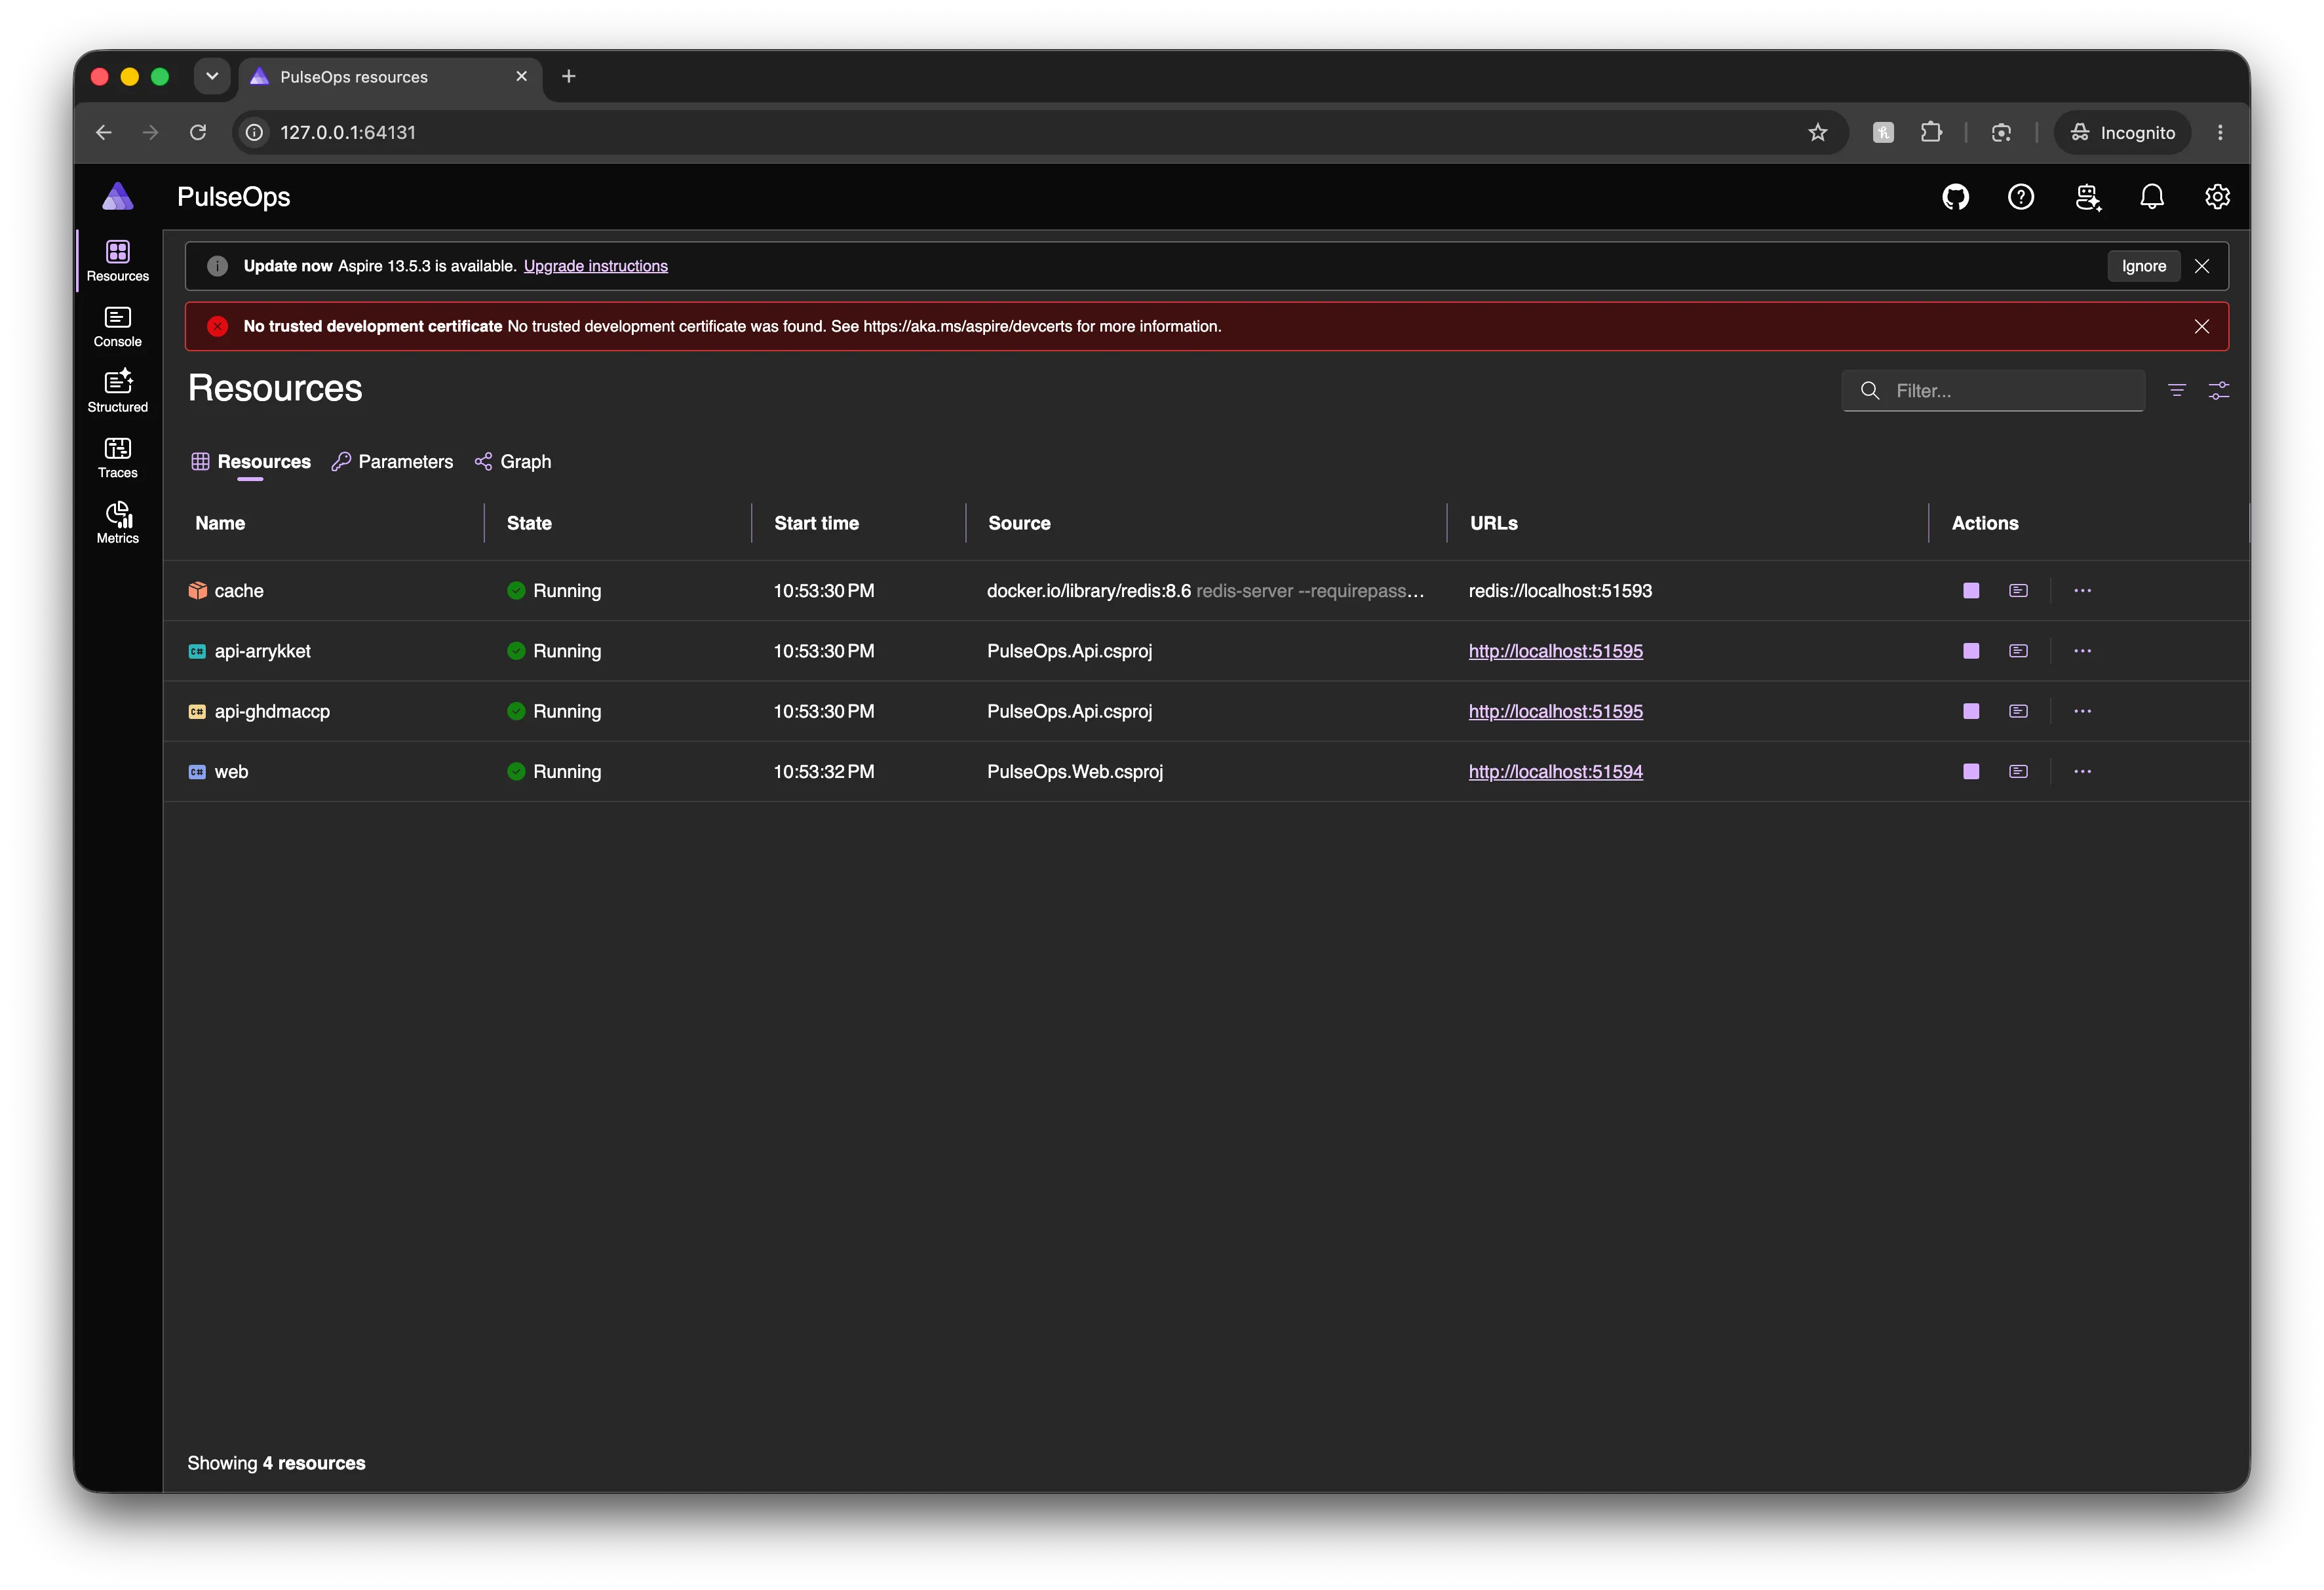Open more actions menu for web
Viewport: 2324px width, 1590px height.
2082,772
